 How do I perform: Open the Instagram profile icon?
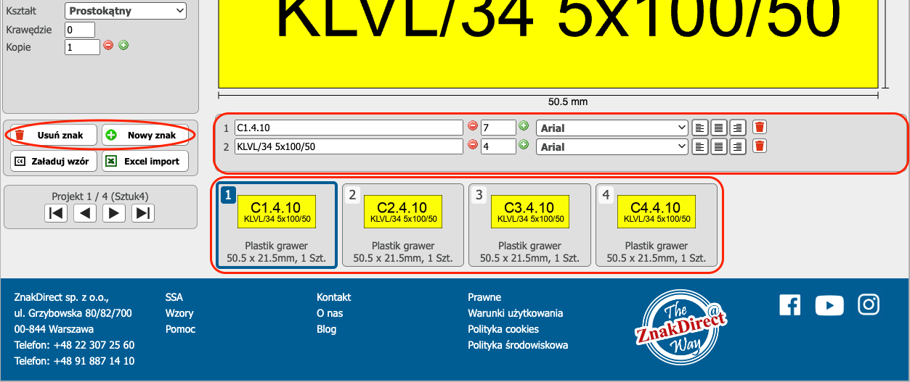[869, 305]
